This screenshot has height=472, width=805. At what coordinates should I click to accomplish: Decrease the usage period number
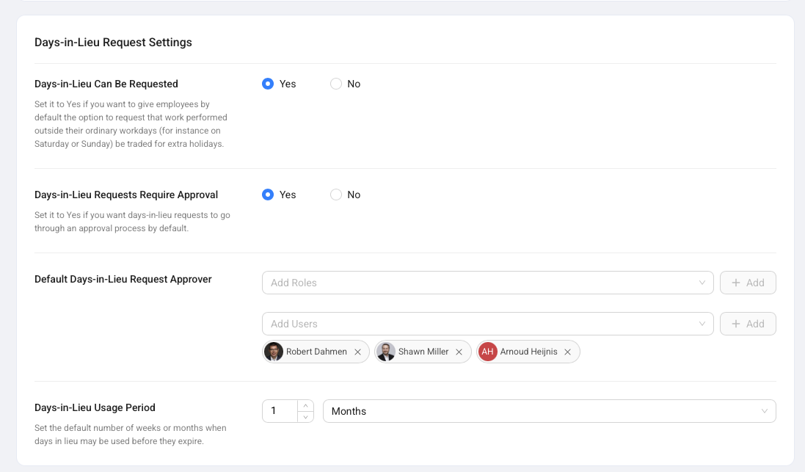[305, 417]
